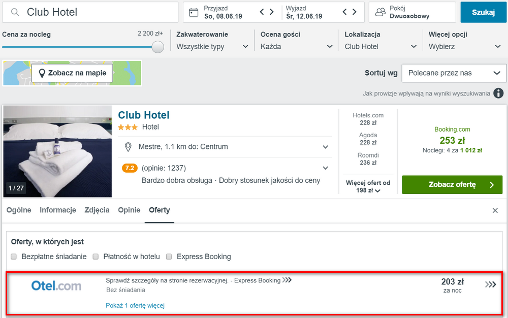
Task: Click Zobacz na mapie button
Action: [72, 73]
